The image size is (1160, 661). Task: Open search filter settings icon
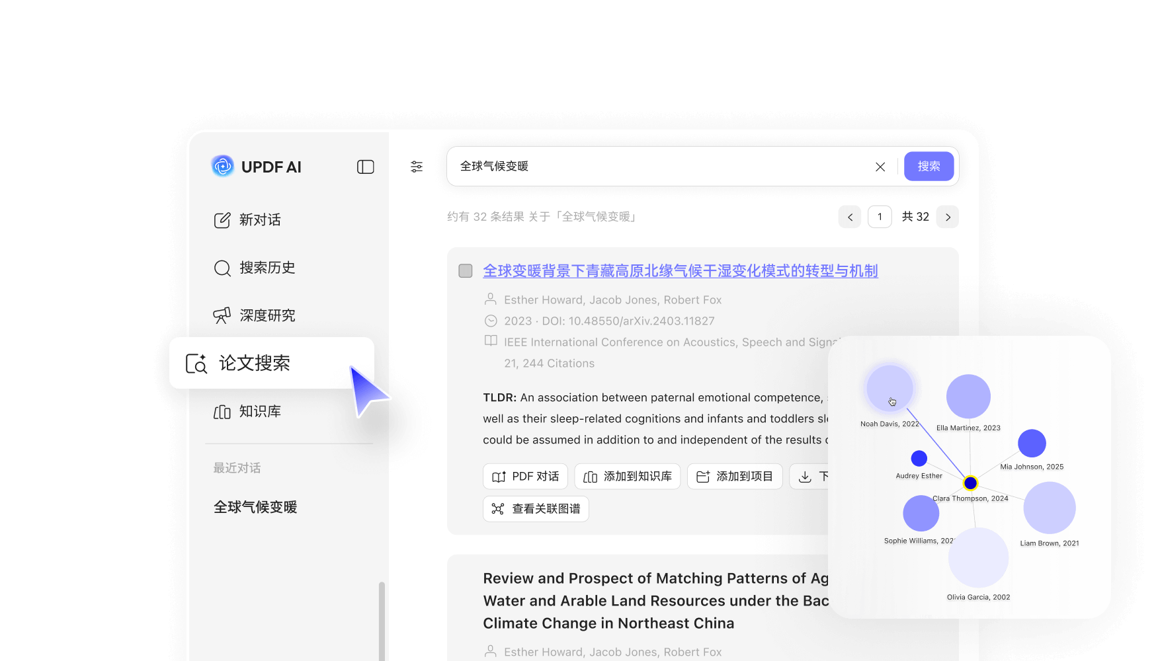point(417,167)
